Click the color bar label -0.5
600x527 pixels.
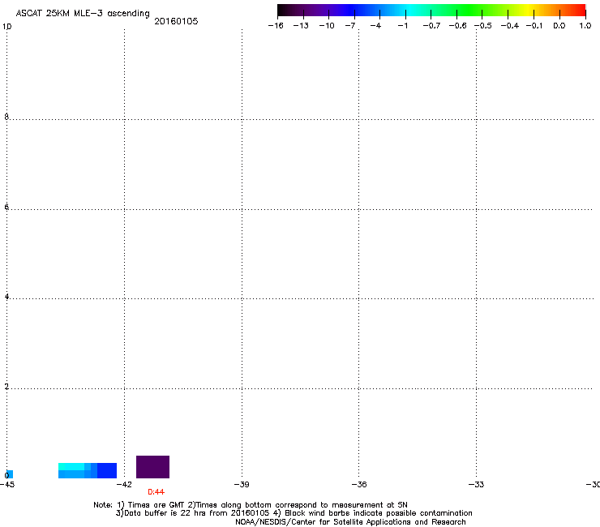coord(483,26)
